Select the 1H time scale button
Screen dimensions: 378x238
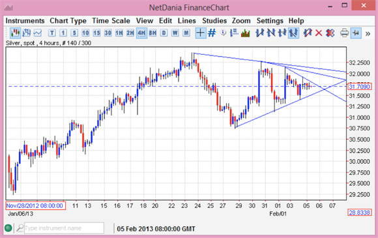(119, 33)
